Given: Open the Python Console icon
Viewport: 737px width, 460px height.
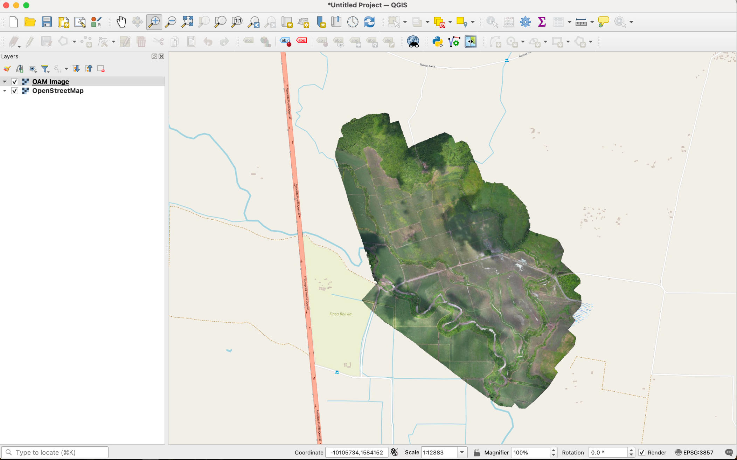Looking at the screenshot, I should point(437,42).
